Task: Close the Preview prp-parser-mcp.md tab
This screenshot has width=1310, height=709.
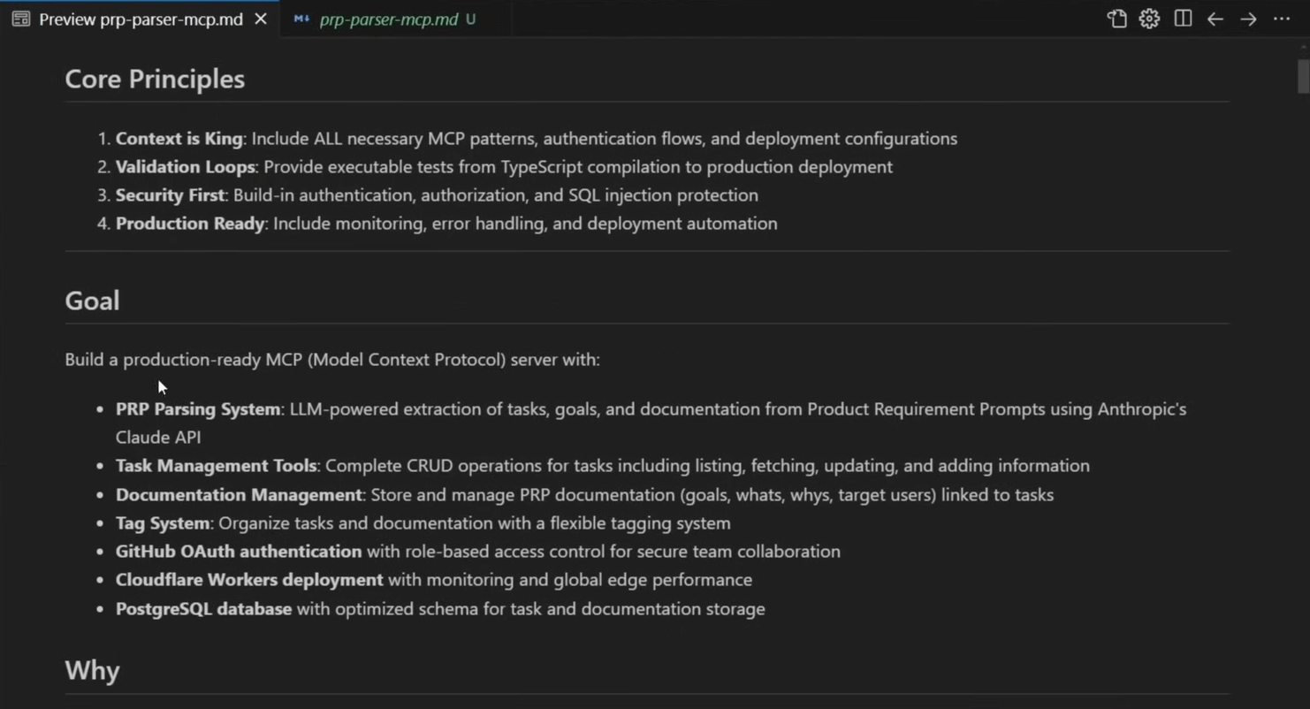Action: 261,19
